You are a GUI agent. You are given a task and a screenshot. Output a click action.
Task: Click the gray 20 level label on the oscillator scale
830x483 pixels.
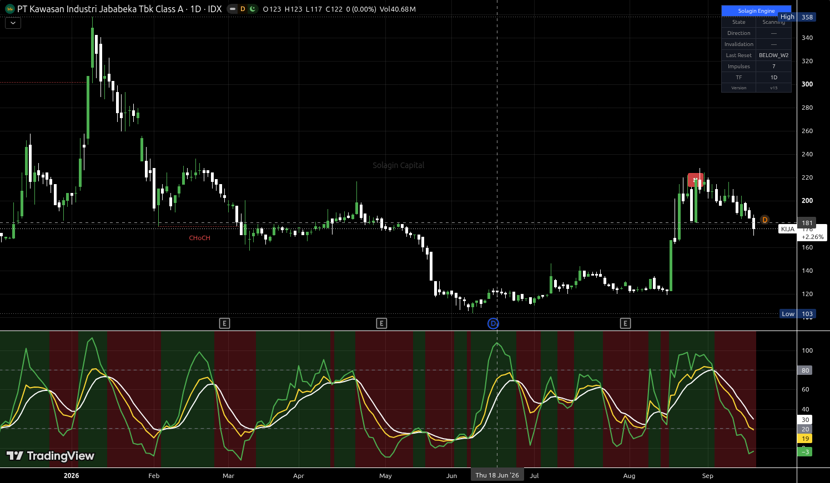pos(806,429)
